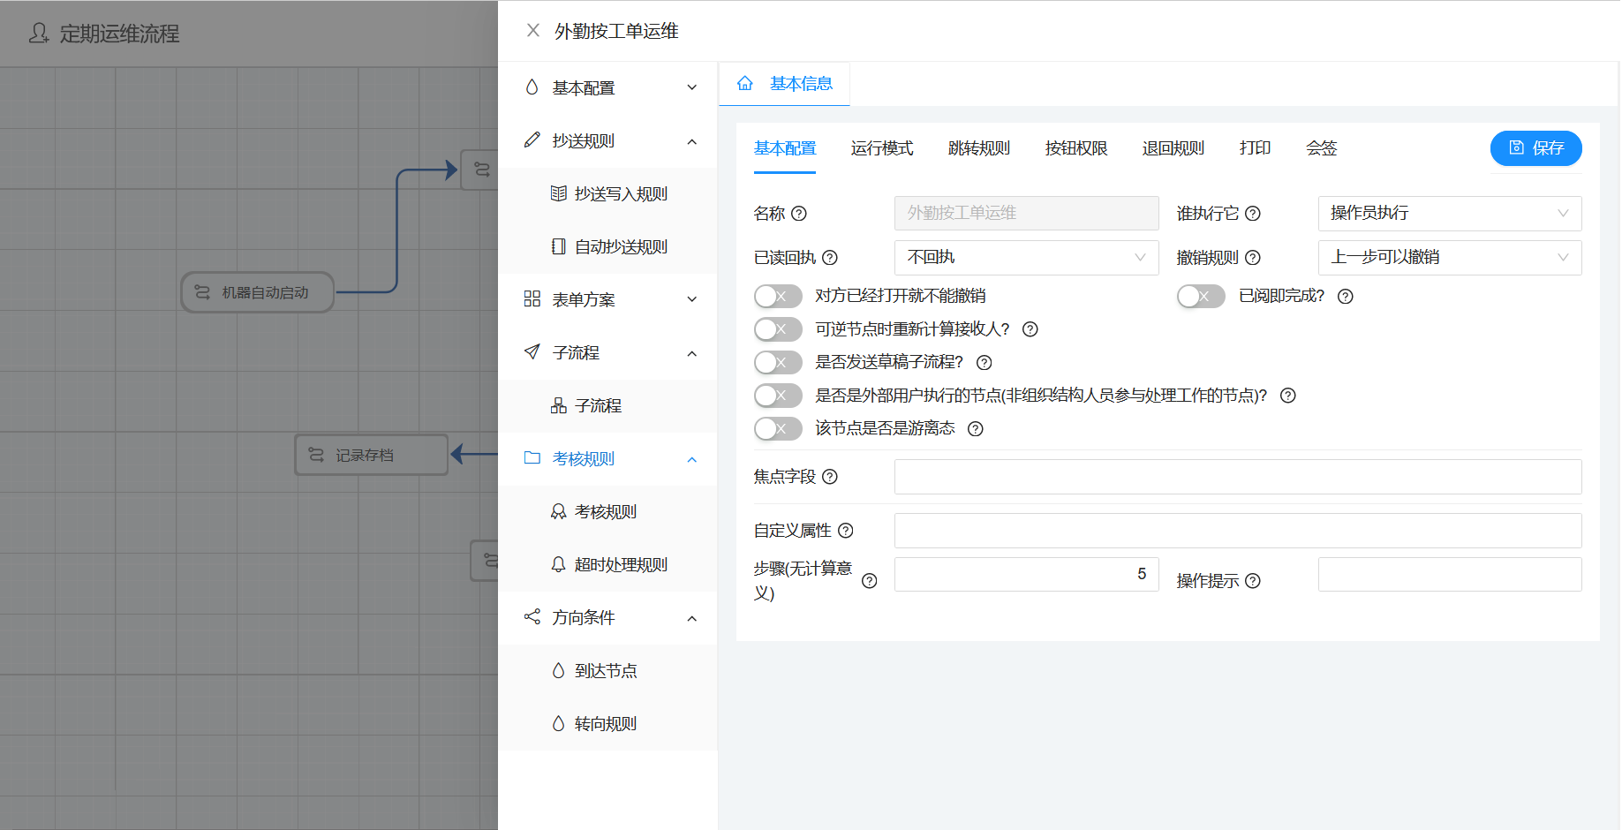Turn on 是否发送草稿子流程 switch
Image resolution: width=1622 pixels, height=830 pixels.
point(778,362)
